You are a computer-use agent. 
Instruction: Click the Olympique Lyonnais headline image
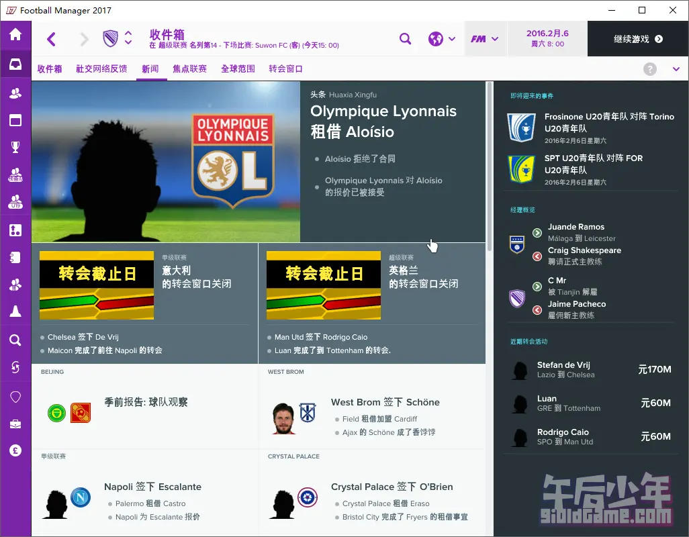pyautogui.click(x=166, y=162)
